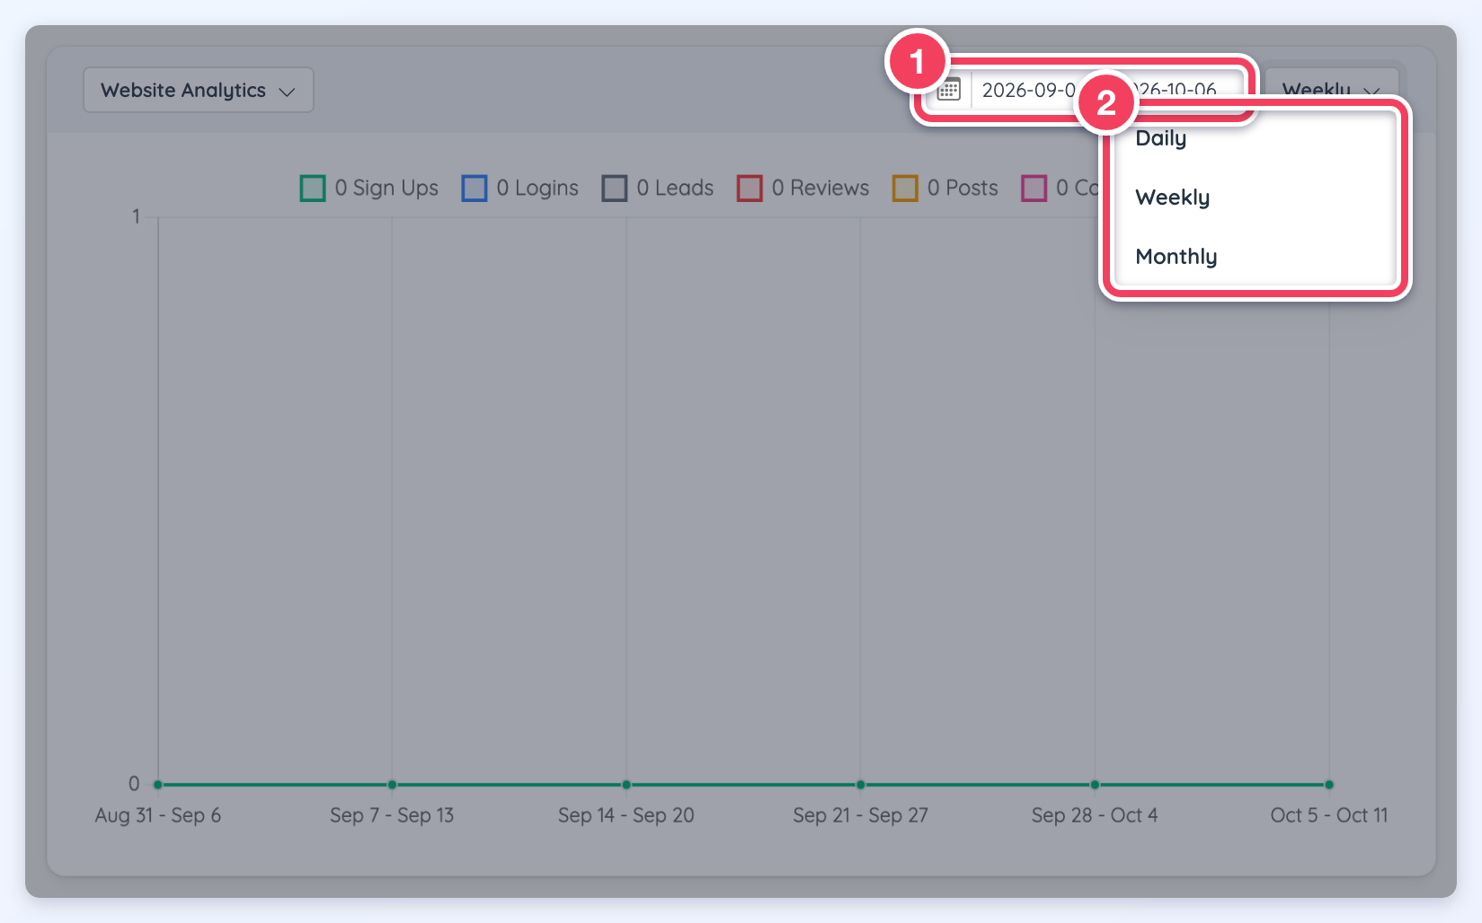1482x923 pixels.
Task: Click the "0 Reviews" legend text
Action: click(821, 189)
